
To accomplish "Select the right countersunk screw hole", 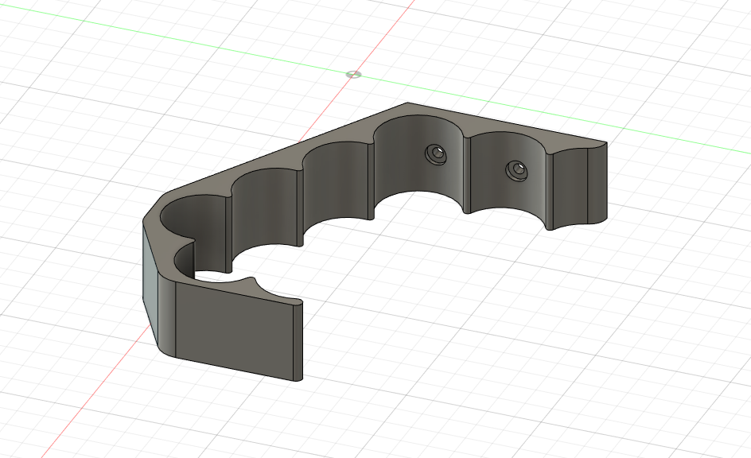I will 516,169.
